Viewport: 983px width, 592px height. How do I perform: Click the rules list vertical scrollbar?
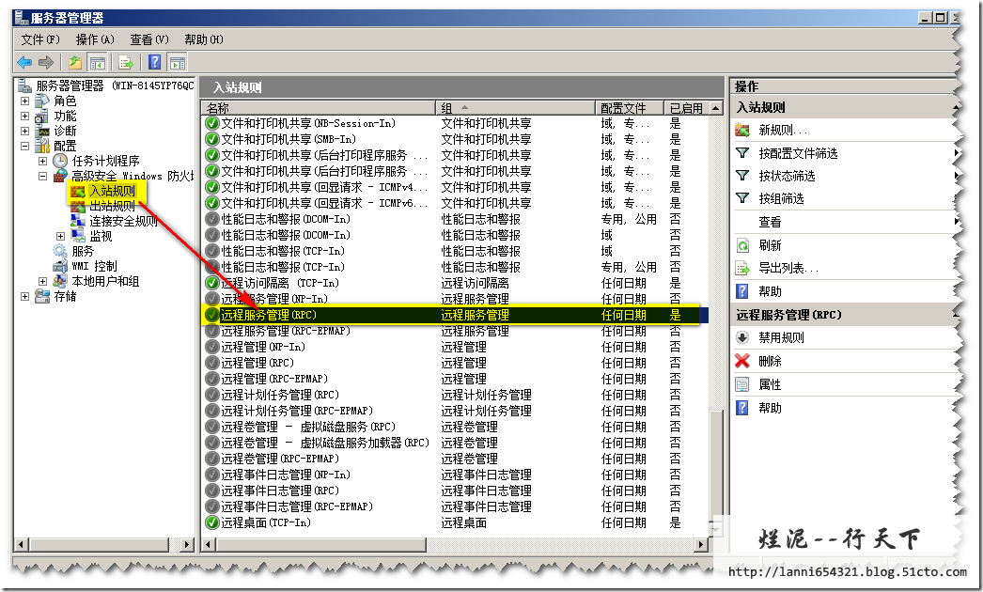point(718,282)
